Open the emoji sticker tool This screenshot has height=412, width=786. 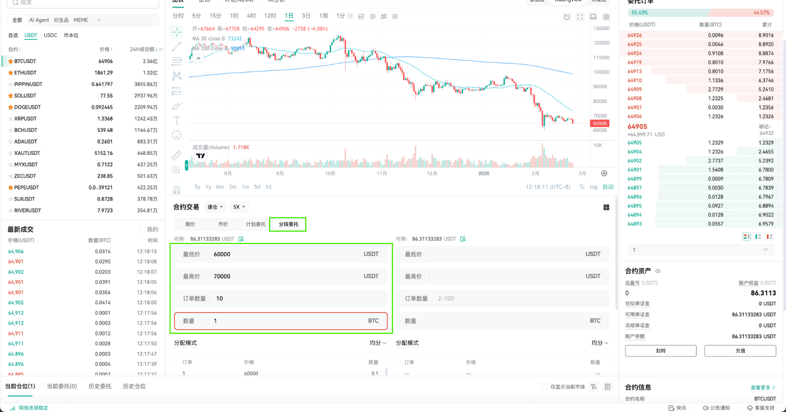coord(177,135)
